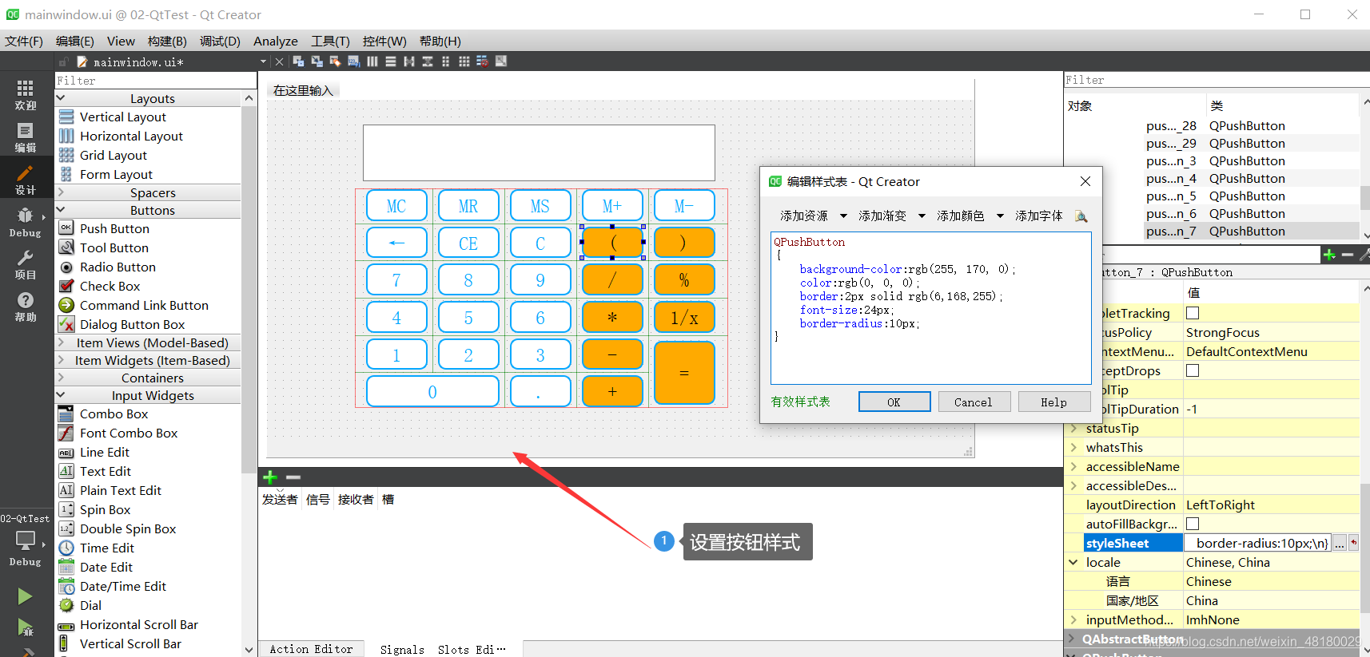1370x657 pixels.
Task: Open the Add Resource (添加资源) dropdown arrow
Action: [x=843, y=216]
